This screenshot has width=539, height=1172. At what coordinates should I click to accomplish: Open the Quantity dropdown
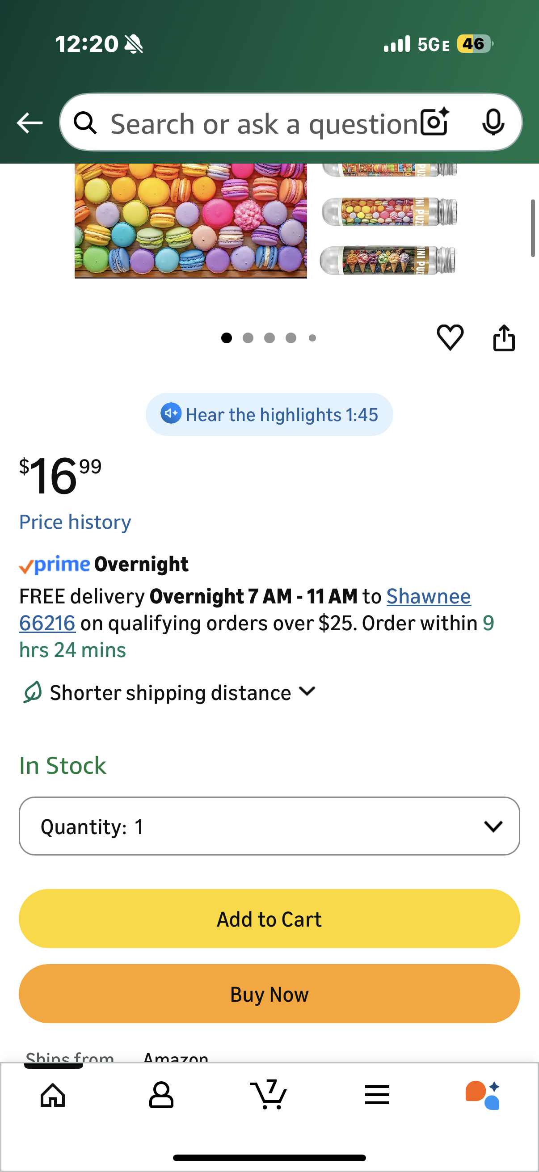click(x=269, y=826)
